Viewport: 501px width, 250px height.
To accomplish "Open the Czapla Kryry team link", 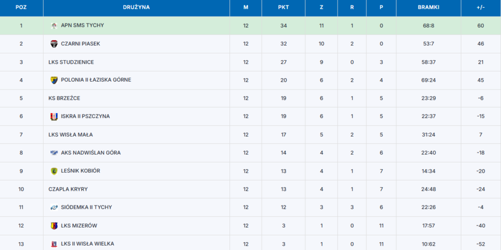I will point(68,189).
